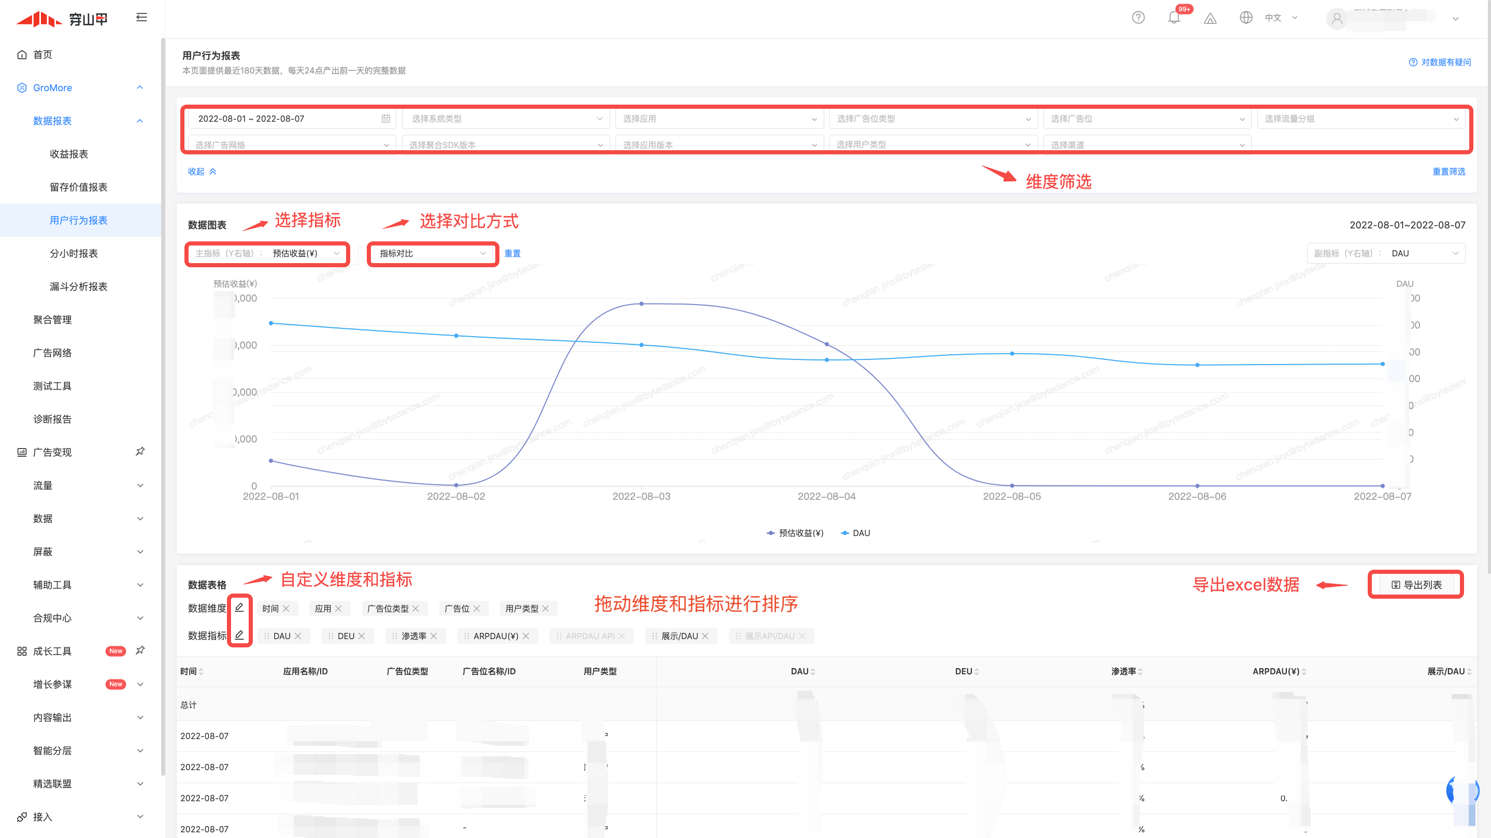The image size is (1491, 838).
Task: Collapse the GroMore menu section
Action: click(139, 88)
